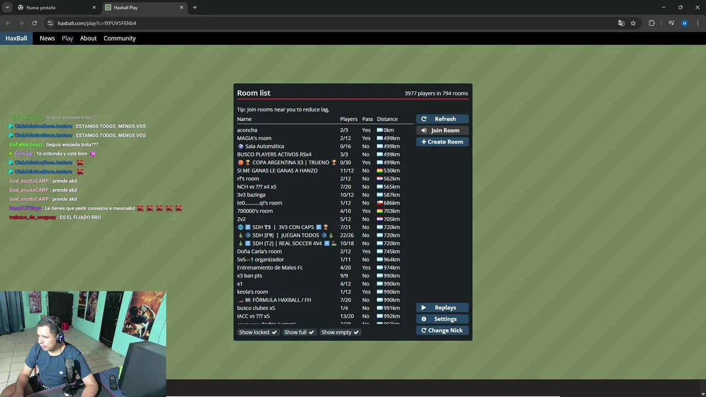This screenshot has height=397, width=706.
Task: Open the media control icon in toolbar
Action: 671,23
